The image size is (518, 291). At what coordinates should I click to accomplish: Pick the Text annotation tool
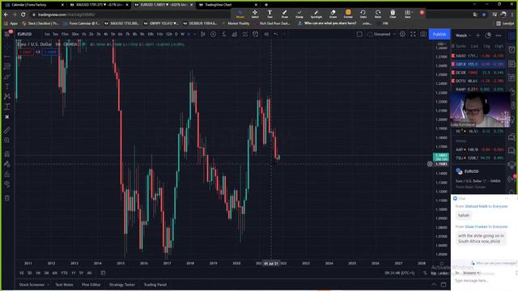coord(270,14)
